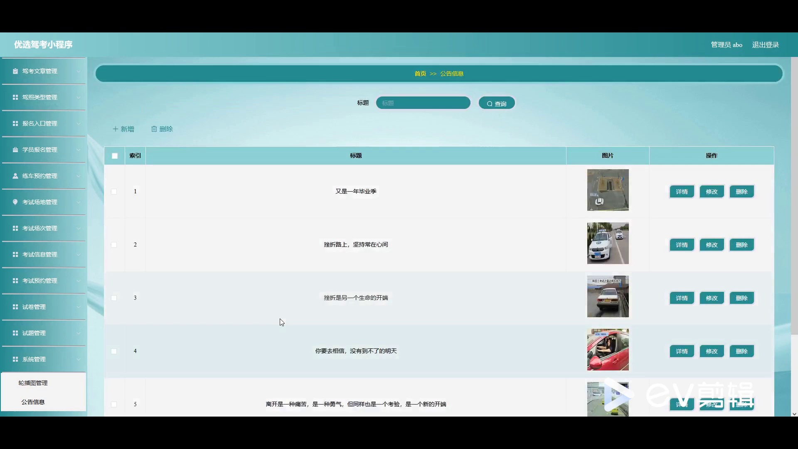Viewport: 798px width, 449px height.
Task: Click the 新增 add button
Action: (123, 129)
